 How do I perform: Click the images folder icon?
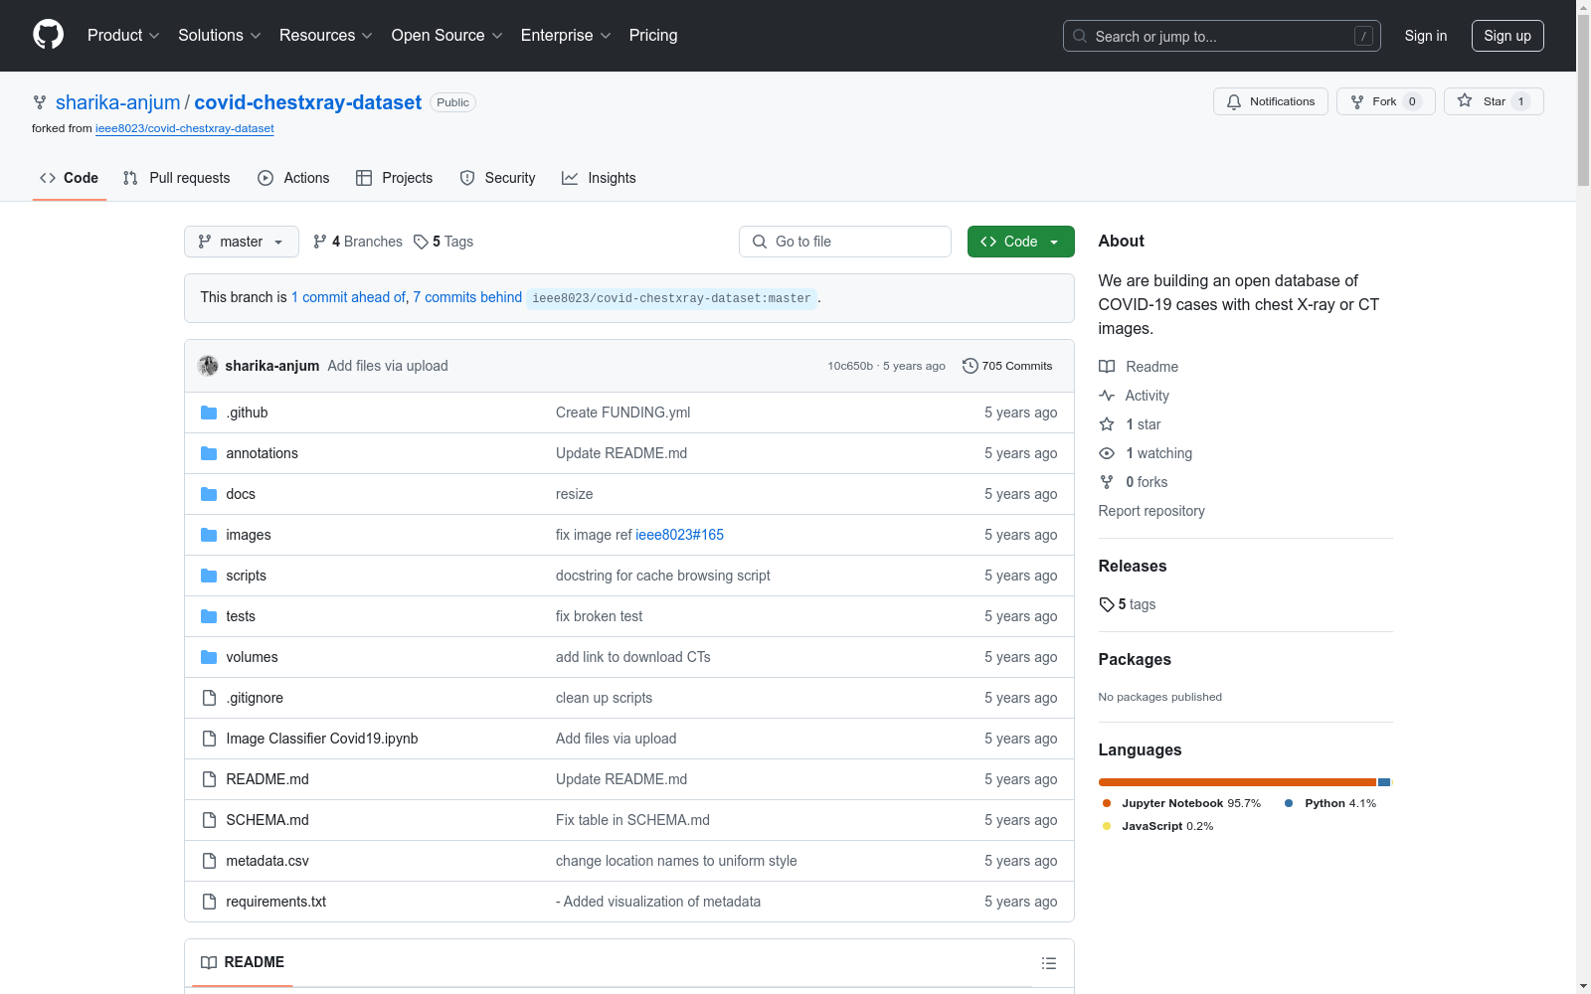[209, 535]
